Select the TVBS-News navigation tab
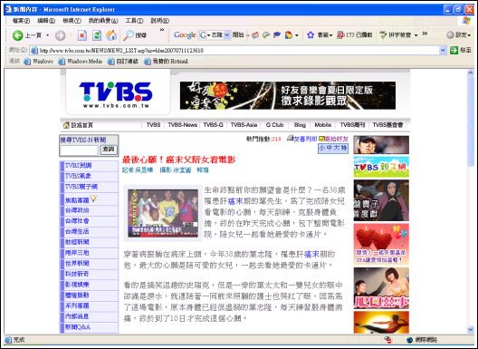The height and width of the screenshot is (349, 478). (x=182, y=125)
